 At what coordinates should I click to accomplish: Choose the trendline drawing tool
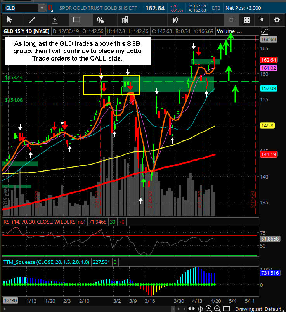pos(32,20)
